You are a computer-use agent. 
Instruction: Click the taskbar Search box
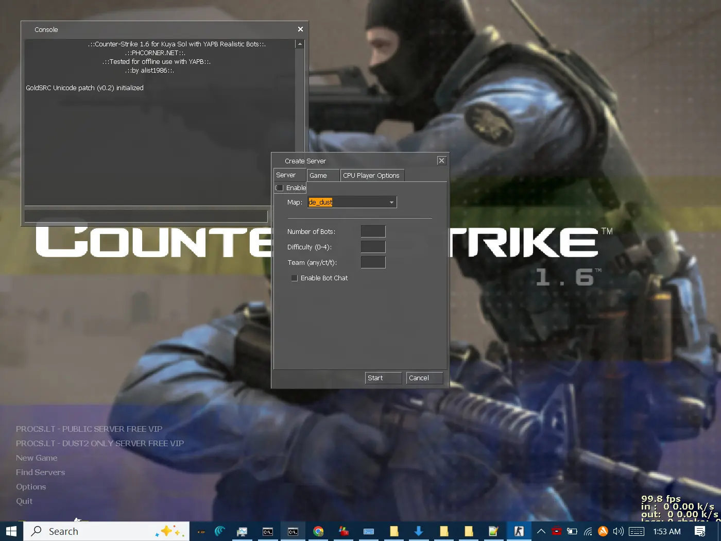click(x=106, y=531)
